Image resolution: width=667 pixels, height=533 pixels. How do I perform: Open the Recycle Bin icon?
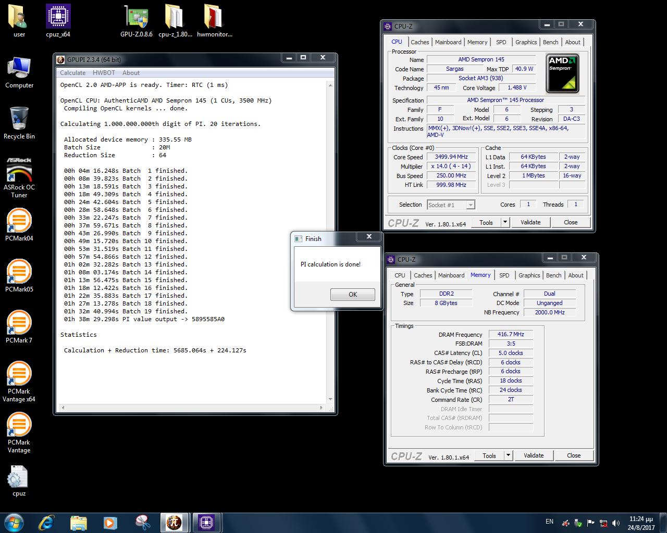click(19, 123)
